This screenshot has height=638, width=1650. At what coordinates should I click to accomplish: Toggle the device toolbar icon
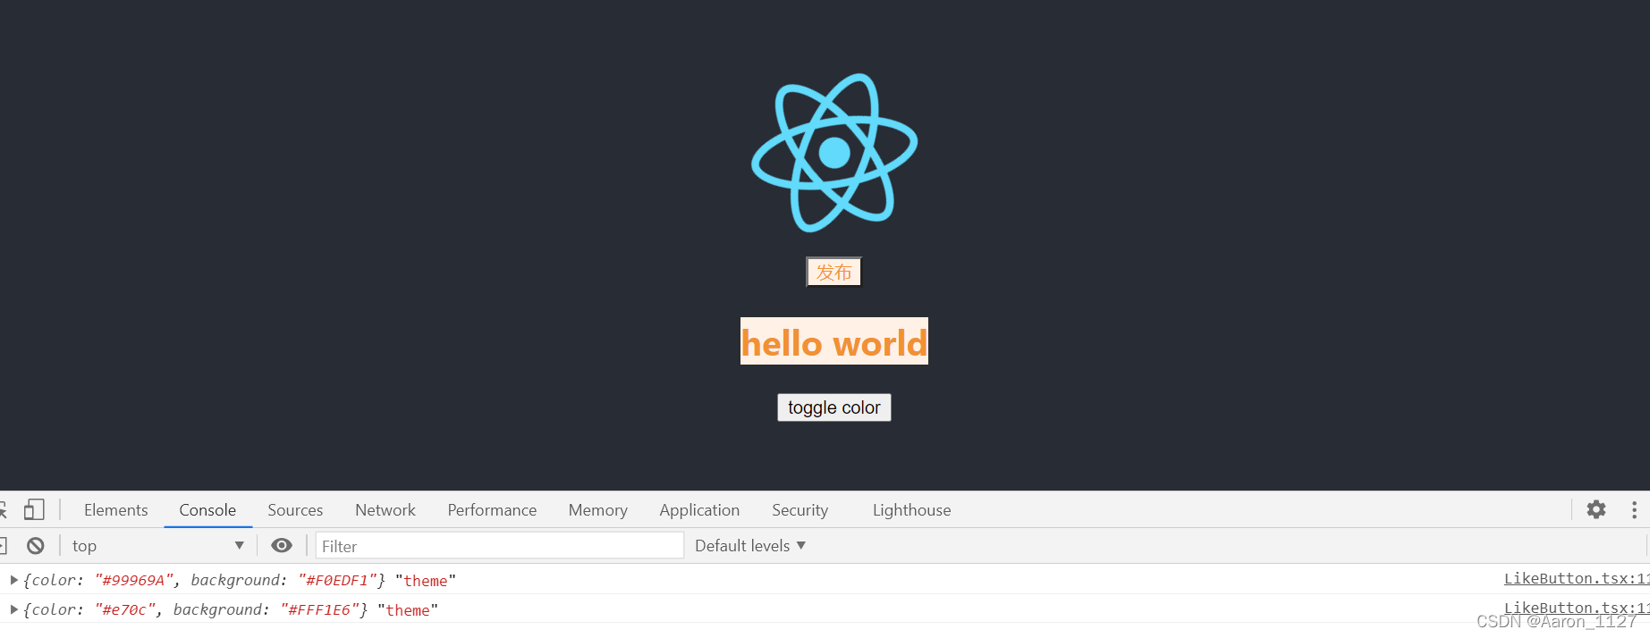coord(34,509)
